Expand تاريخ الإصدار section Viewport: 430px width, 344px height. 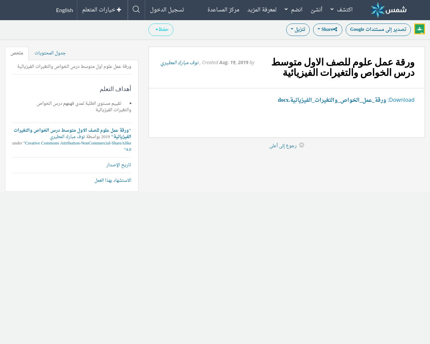(x=119, y=165)
